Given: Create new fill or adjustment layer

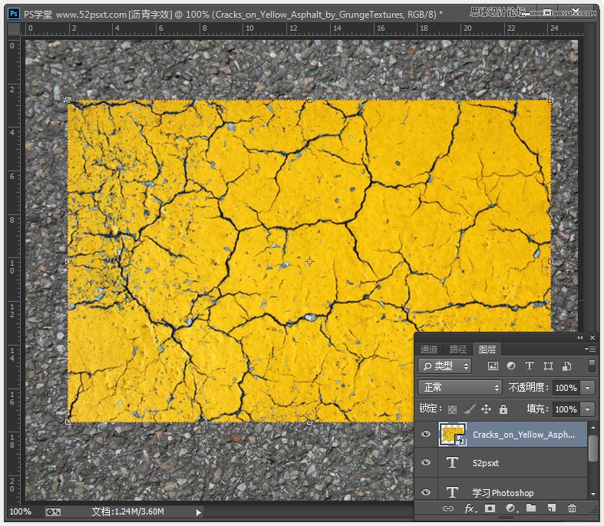Looking at the screenshot, I should point(511,508).
